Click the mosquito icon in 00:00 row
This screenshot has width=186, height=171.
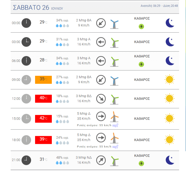[x=141, y=27]
